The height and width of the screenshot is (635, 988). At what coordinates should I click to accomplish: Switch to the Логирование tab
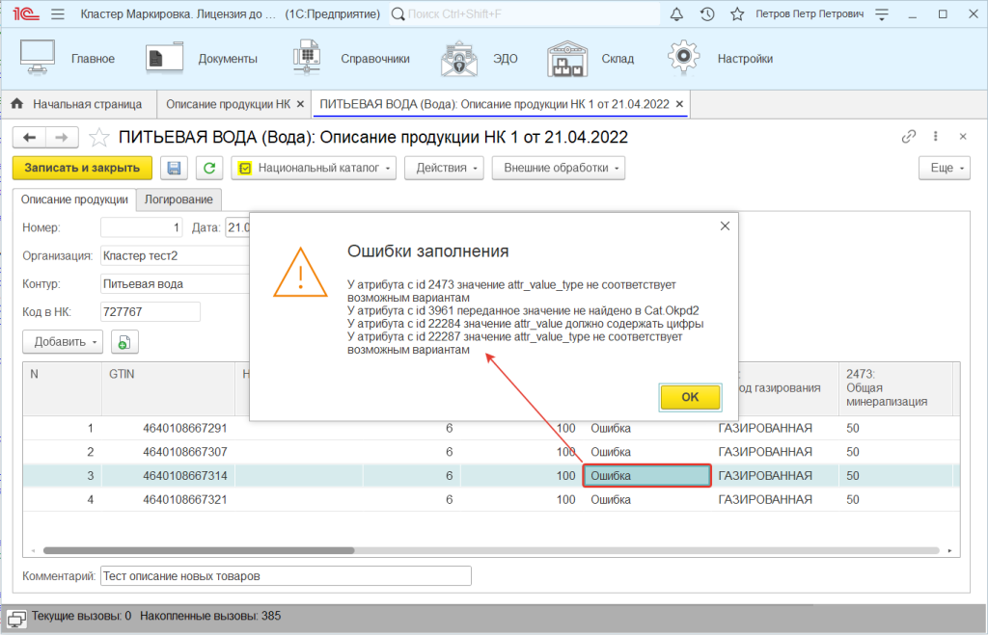(x=178, y=199)
